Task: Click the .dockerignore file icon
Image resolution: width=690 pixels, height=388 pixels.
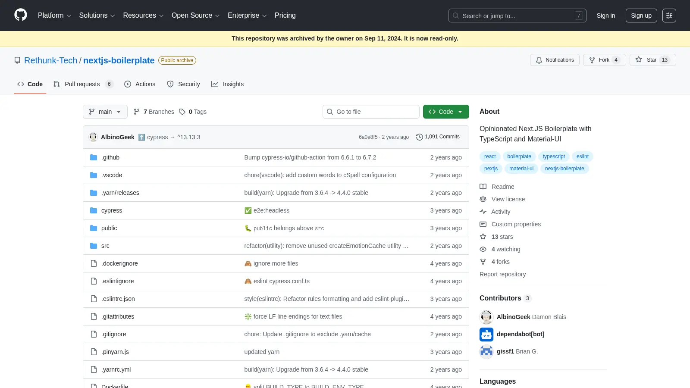Action: (x=94, y=263)
